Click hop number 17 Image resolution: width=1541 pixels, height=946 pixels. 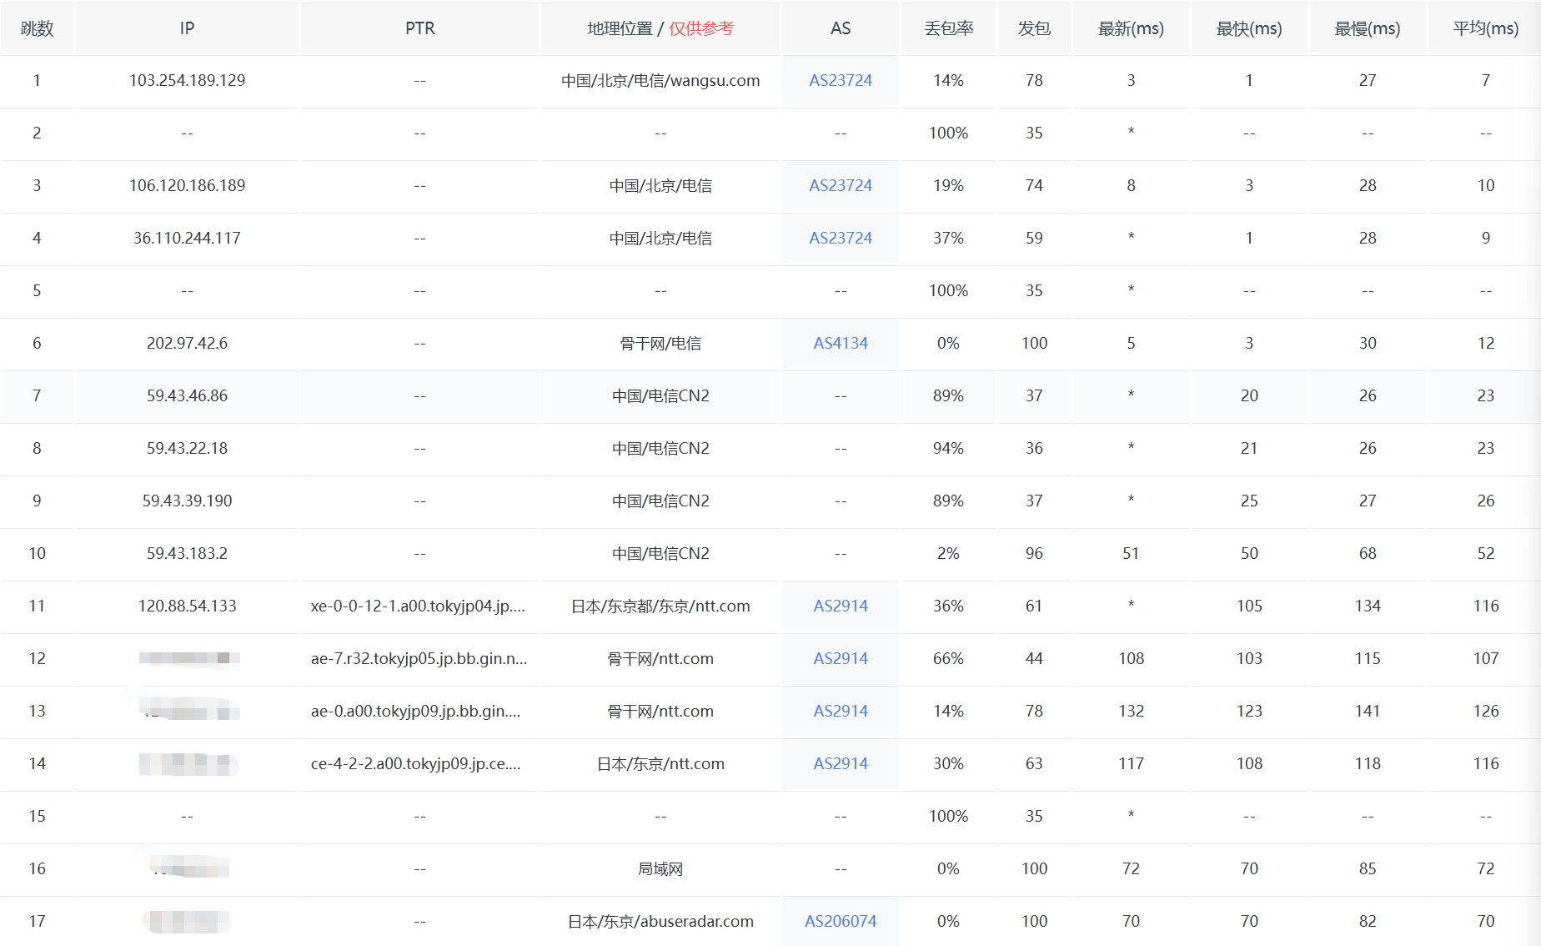tap(37, 921)
